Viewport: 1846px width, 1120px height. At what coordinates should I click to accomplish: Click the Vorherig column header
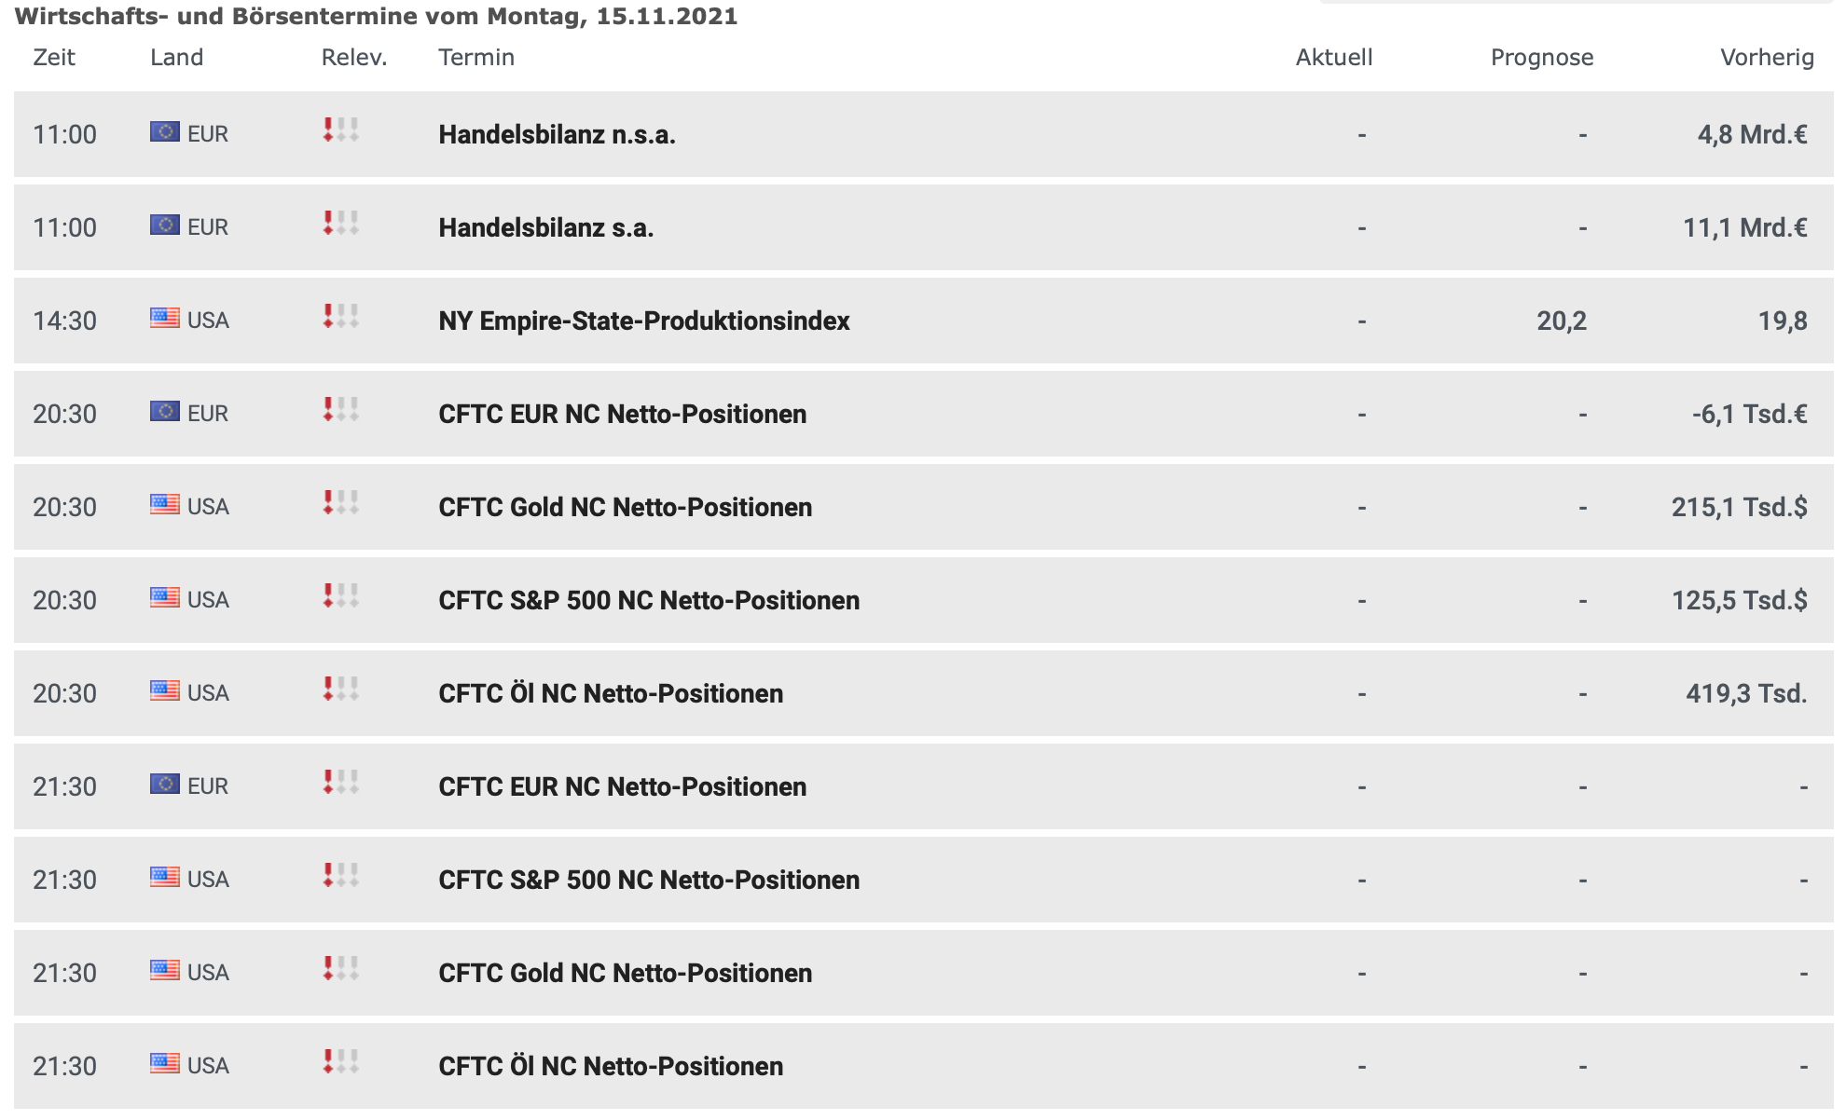(x=1767, y=58)
